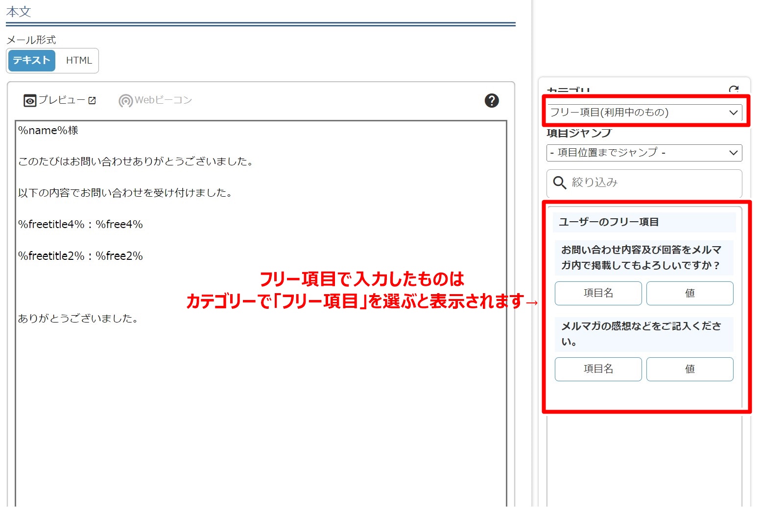Select the Webビーコン option
This screenshot has width=761, height=507.
(x=155, y=100)
